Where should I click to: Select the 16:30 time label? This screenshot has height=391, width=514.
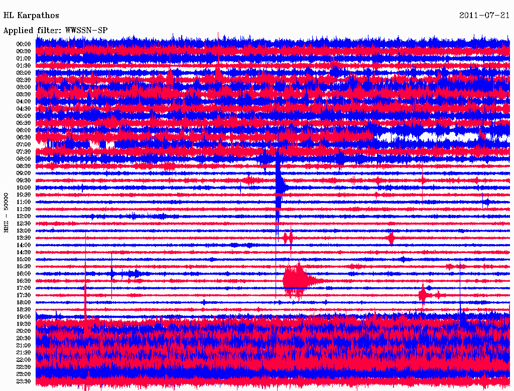pos(24,281)
